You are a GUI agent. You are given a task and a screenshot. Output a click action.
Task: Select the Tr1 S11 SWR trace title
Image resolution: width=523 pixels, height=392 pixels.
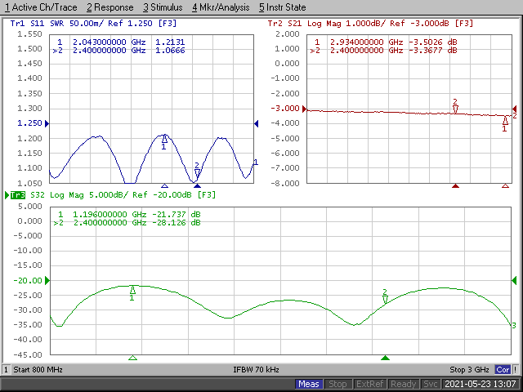pos(93,24)
